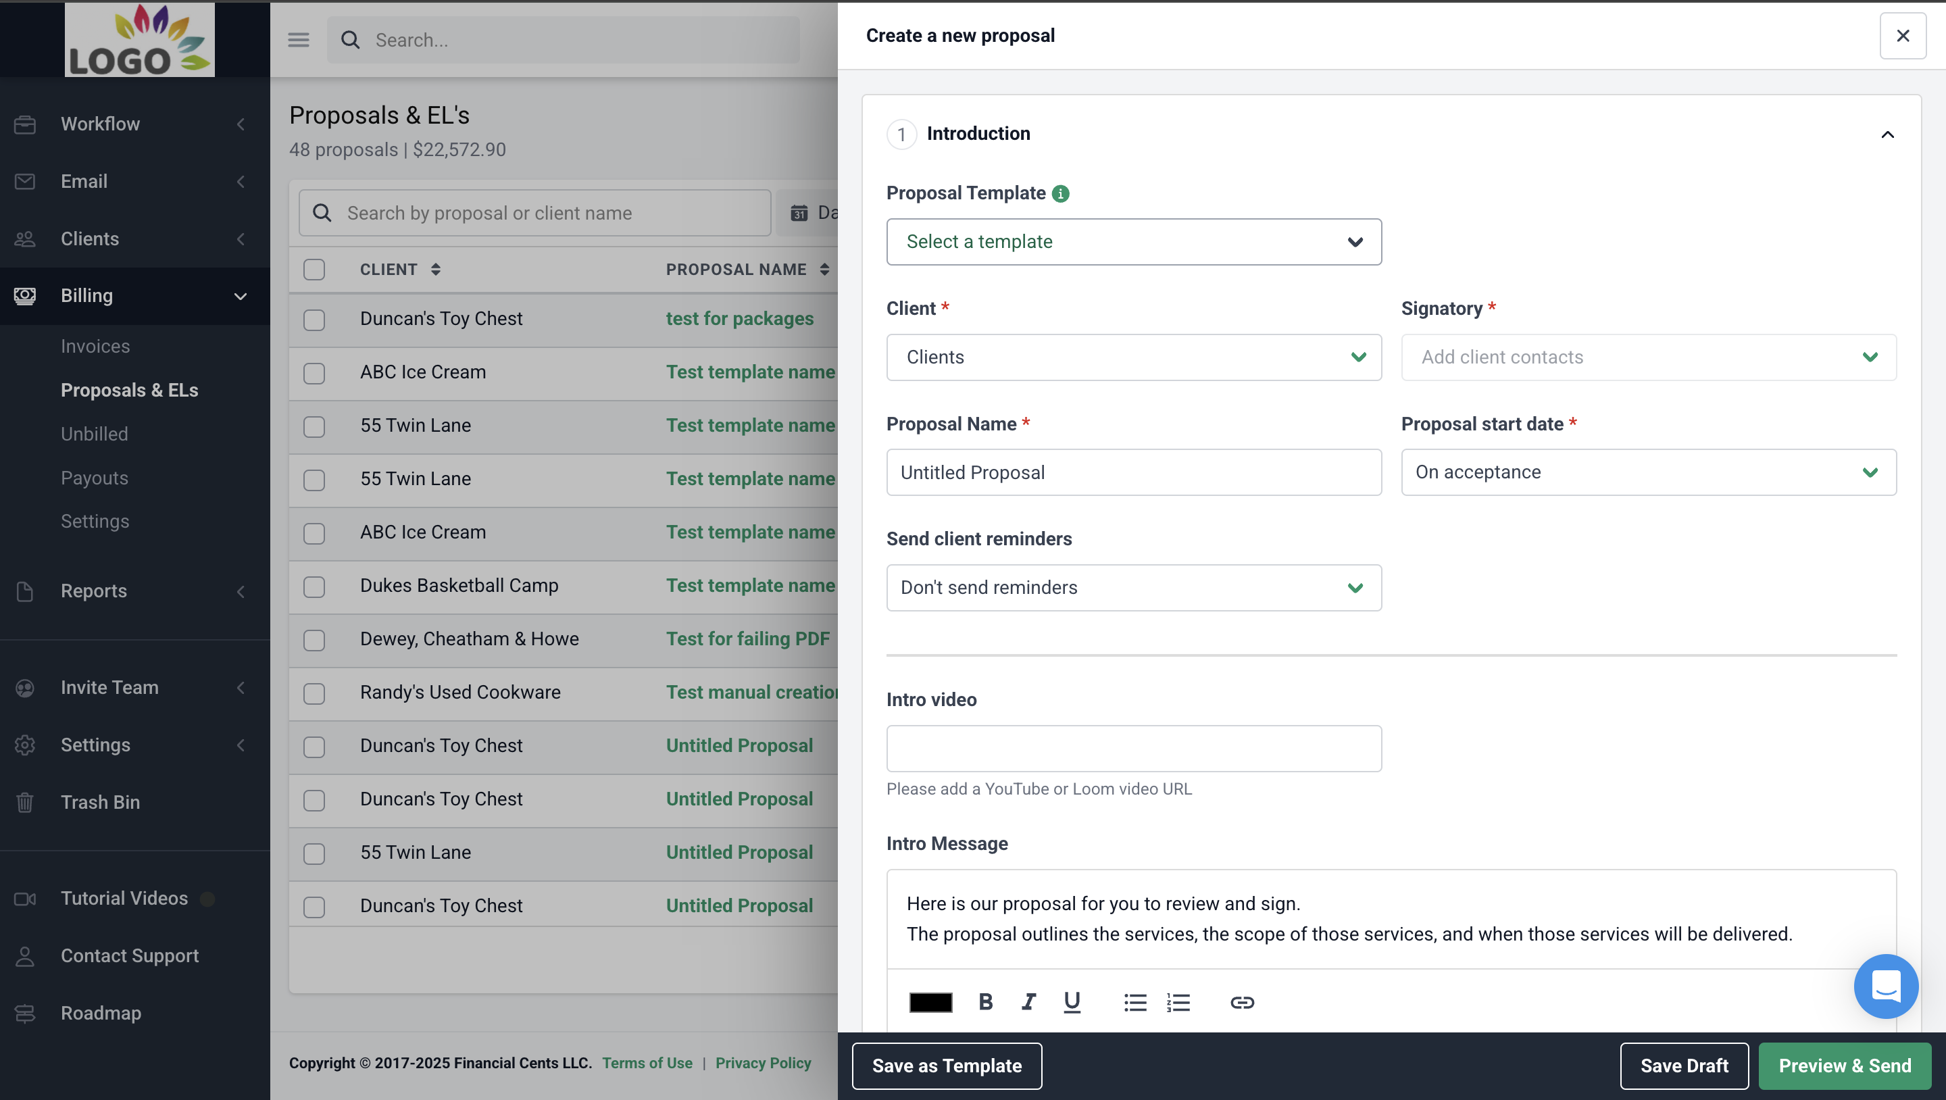Click the Preview & Send button

pyautogui.click(x=1845, y=1066)
